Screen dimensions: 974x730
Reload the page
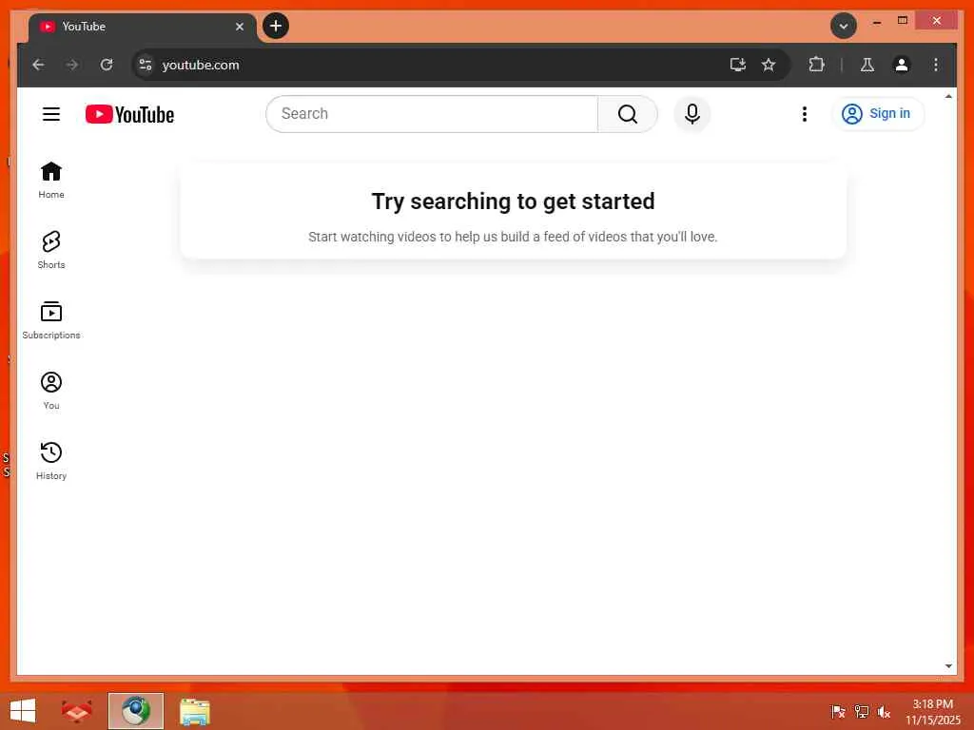[x=107, y=65]
